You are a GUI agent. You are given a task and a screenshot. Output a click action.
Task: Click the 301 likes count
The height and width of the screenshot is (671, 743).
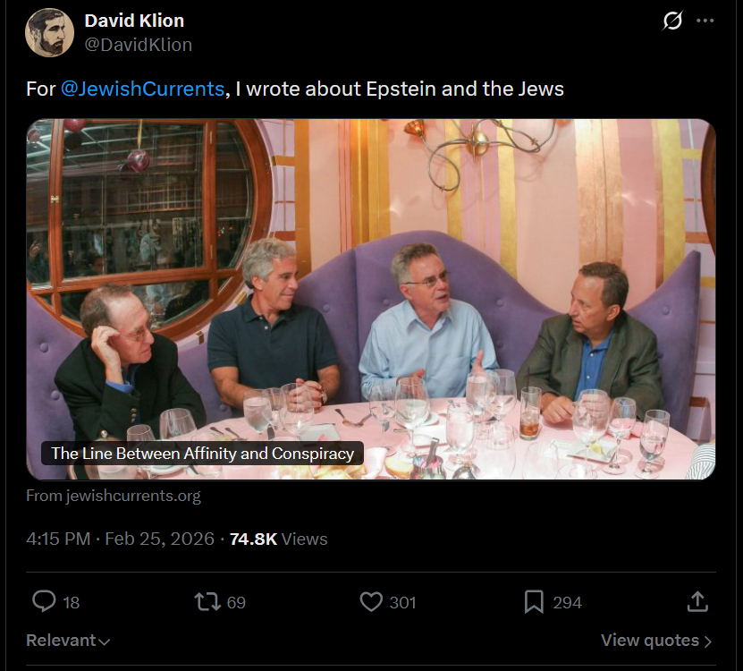pos(402,602)
